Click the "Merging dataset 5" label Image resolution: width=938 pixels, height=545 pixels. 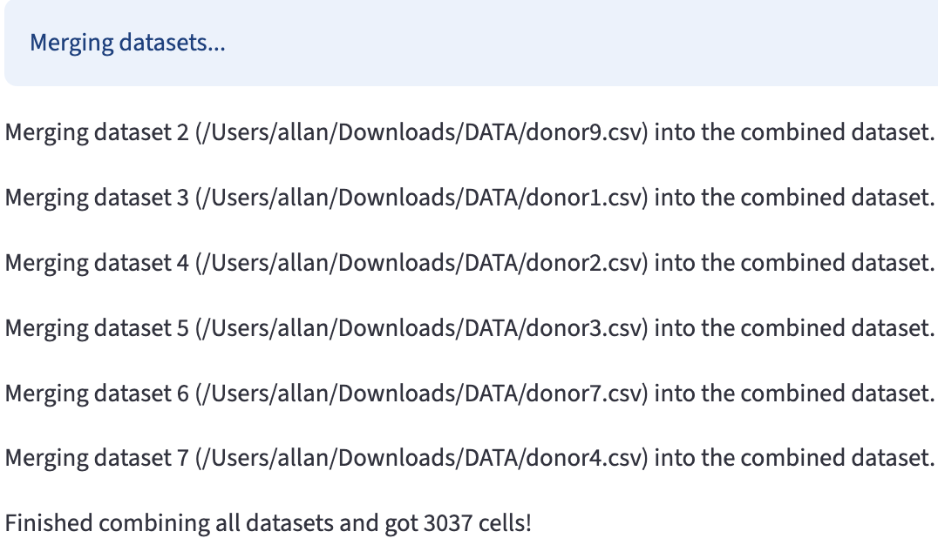point(96,328)
